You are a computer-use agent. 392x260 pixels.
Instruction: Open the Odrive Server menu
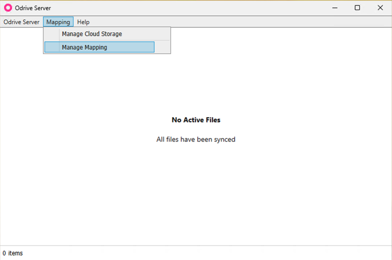[x=21, y=22]
